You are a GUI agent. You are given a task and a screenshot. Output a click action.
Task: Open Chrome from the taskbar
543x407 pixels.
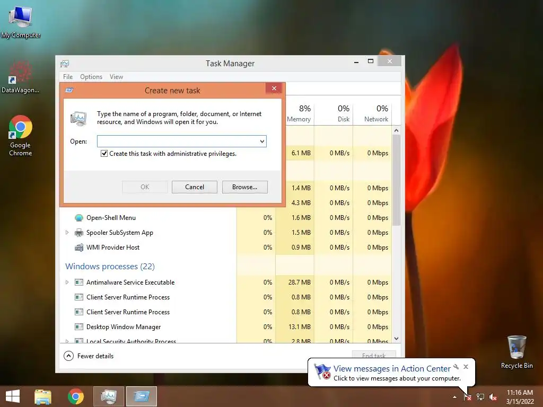(75, 396)
